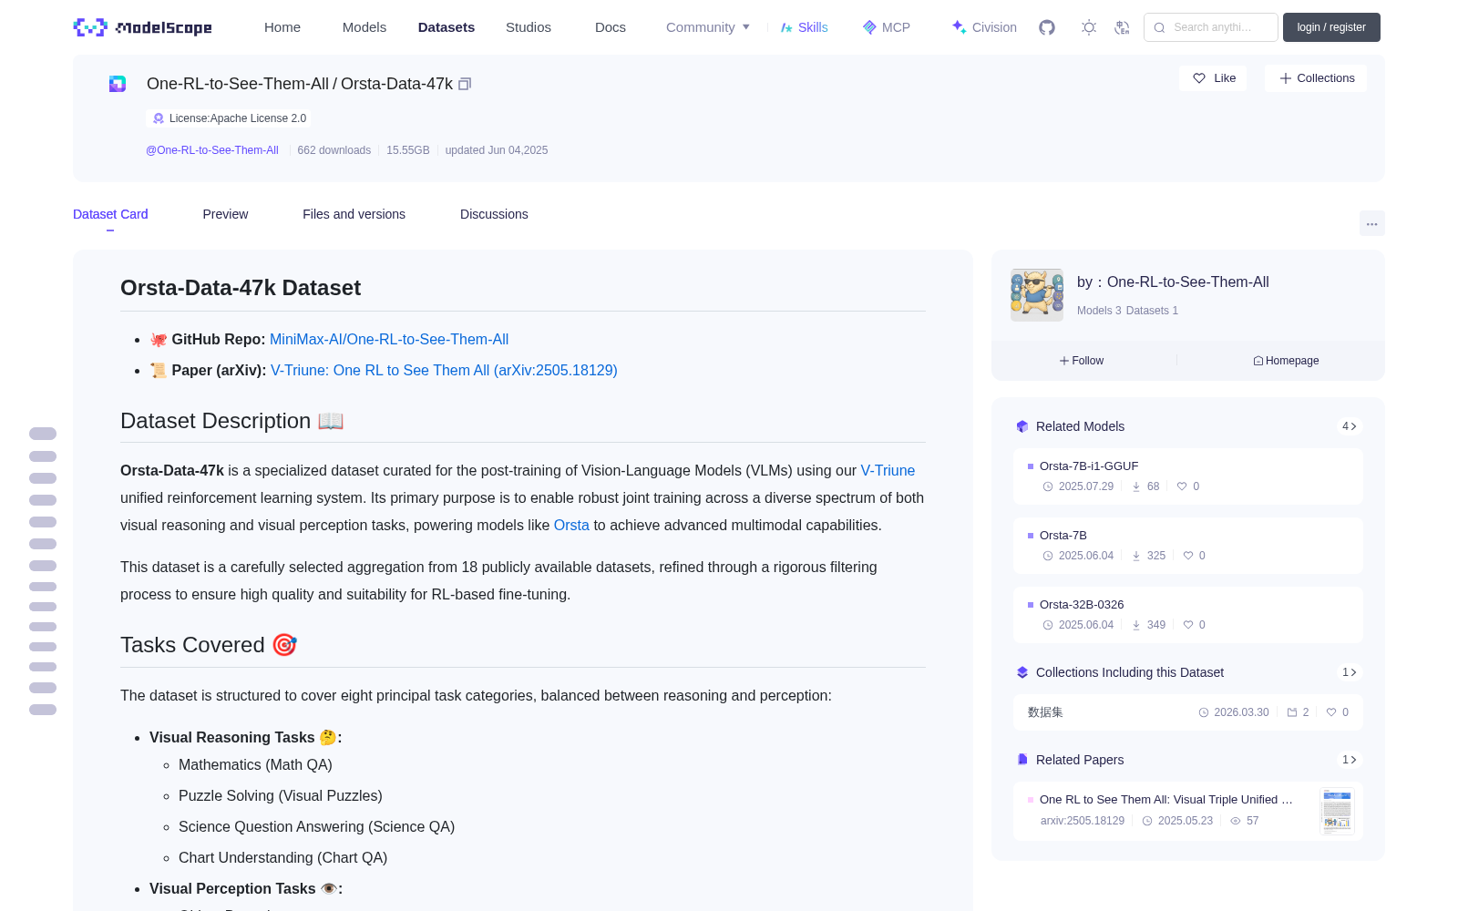Open the MiniMax-AI/One-RL-to-See-Them-All GitHub link

(389, 340)
